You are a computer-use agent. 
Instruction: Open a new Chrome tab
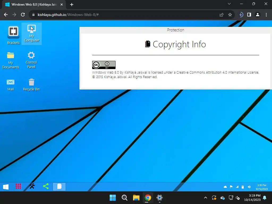point(72,5)
